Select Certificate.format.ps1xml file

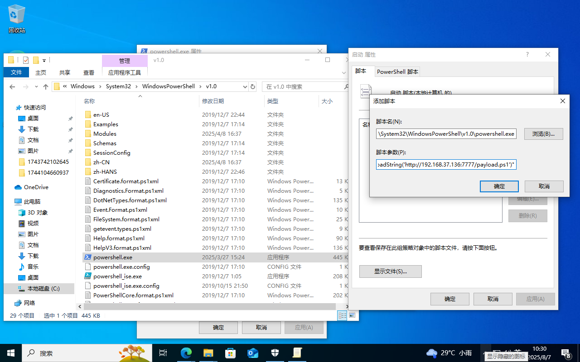click(x=126, y=181)
